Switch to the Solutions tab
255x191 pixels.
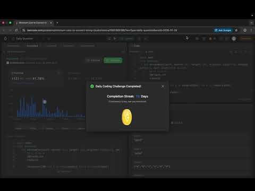pos(68,46)
